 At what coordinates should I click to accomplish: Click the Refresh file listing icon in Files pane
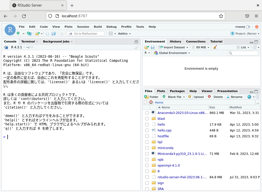coord(257,97)
